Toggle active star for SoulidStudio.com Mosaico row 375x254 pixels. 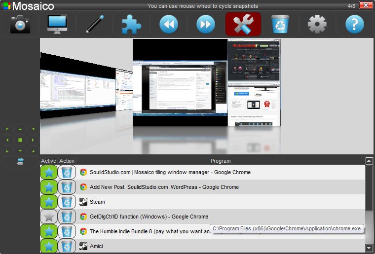tap(49, 172)
